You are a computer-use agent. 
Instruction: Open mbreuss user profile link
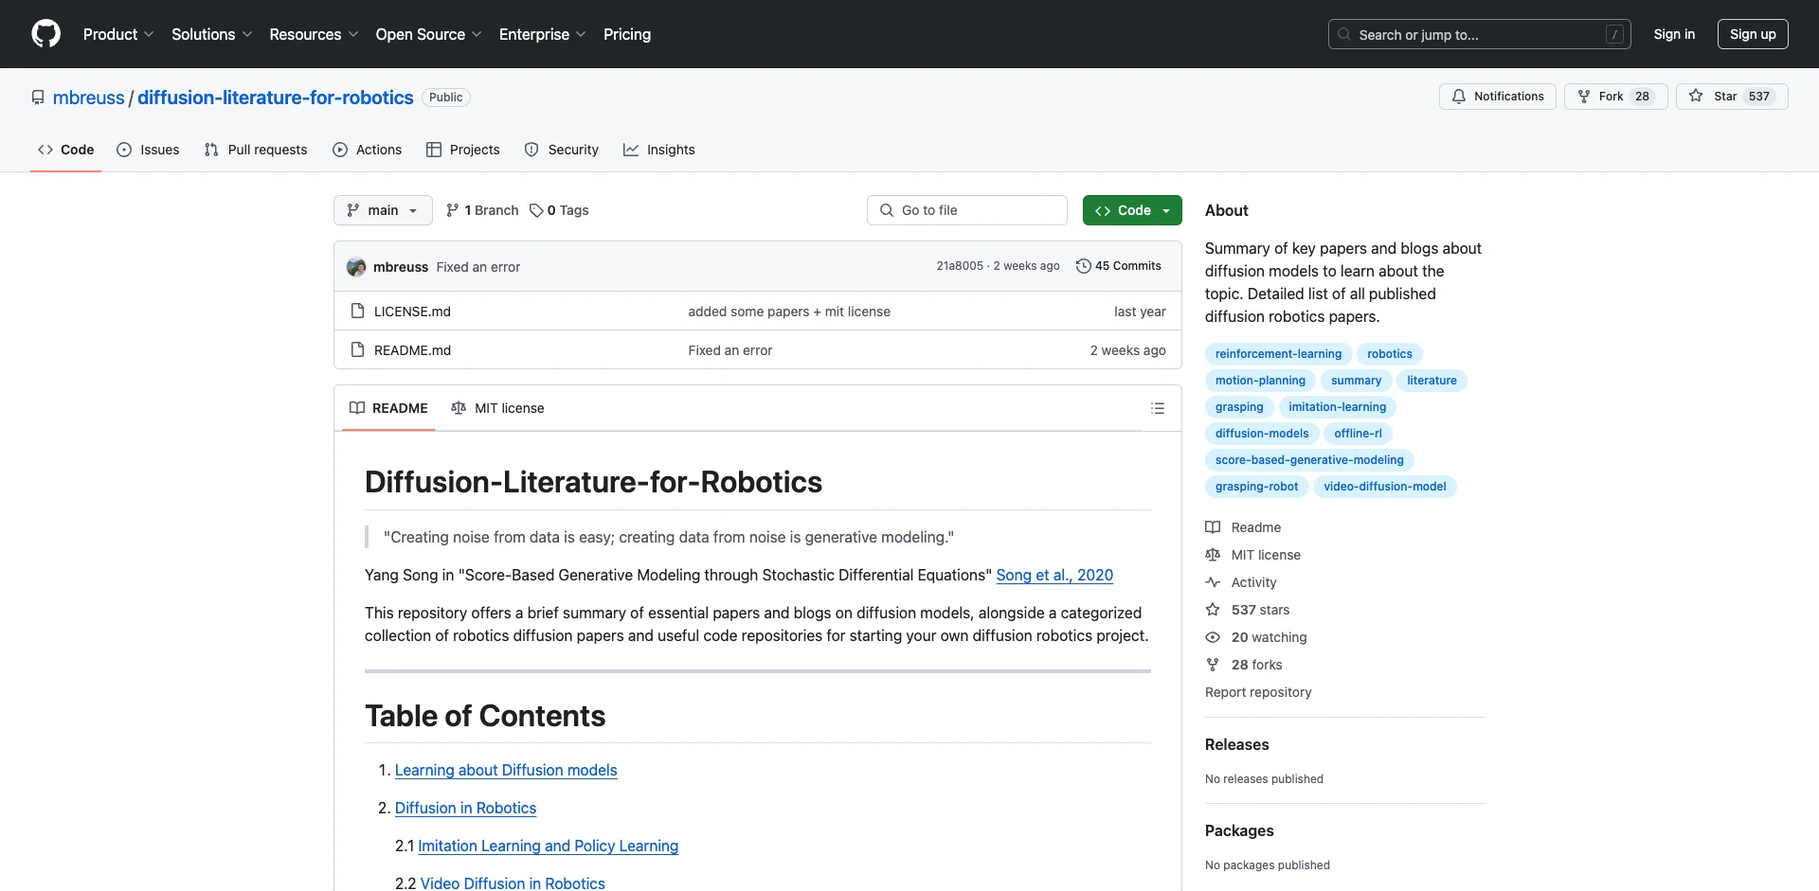(x=88, y=98)
